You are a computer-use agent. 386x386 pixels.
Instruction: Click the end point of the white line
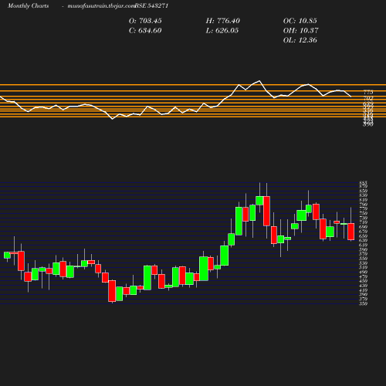coord(350,96)
